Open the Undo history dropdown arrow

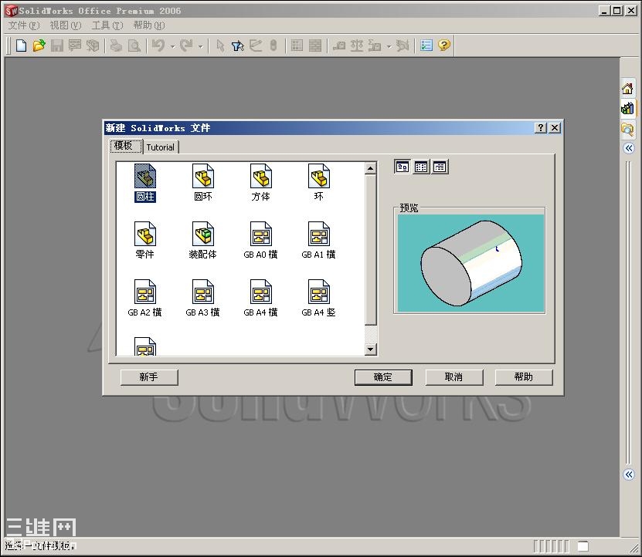tap(172, 46)
